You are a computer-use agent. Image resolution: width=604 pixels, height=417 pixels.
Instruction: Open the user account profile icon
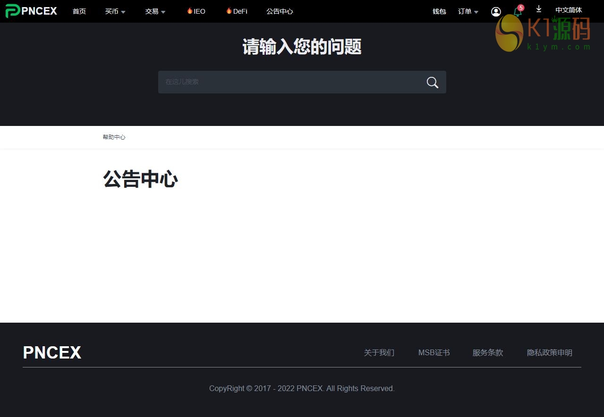click(x=496, y=11)
